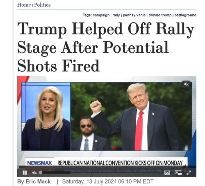This screenshot has height=186, width=205.
Task: Select the pennsylvania tag
Action: point(134,15)
